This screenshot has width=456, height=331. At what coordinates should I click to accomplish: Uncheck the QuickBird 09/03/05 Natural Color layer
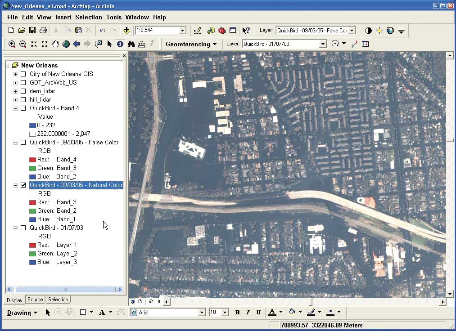pyautogui.click(x=23, y=185)
